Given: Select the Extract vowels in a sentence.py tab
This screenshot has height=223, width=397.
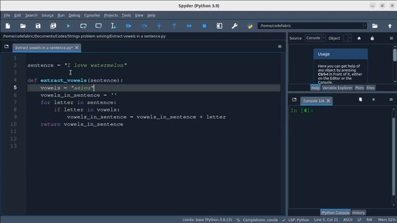Looking at the screenshot, I should 44,48.
